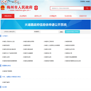The height and width of the screenshot is (91, 91).
Task: Open the 互动交流 tab
Action: [68, 16]
